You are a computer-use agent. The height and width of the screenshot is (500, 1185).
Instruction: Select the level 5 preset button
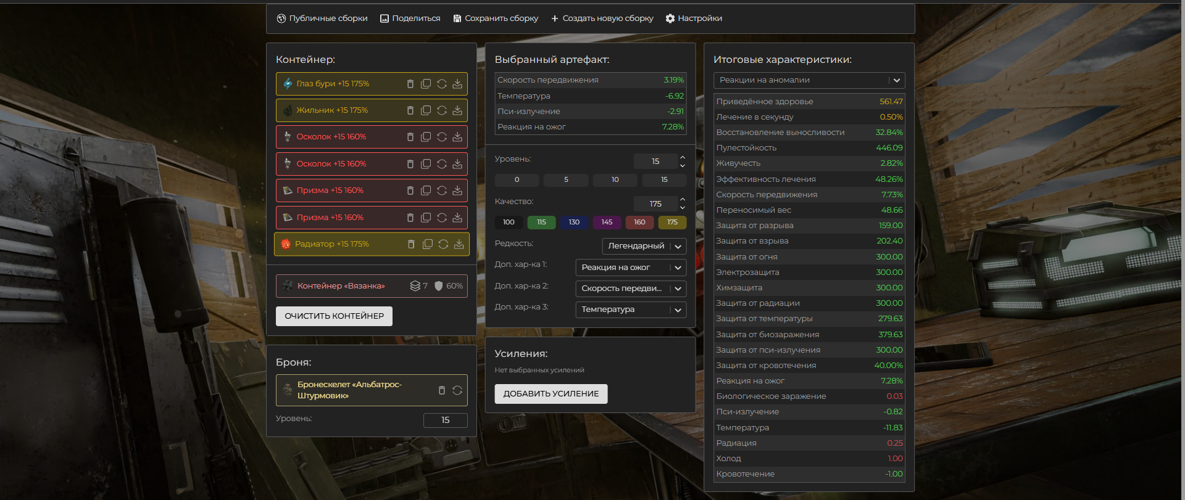(x=566, y=180)
